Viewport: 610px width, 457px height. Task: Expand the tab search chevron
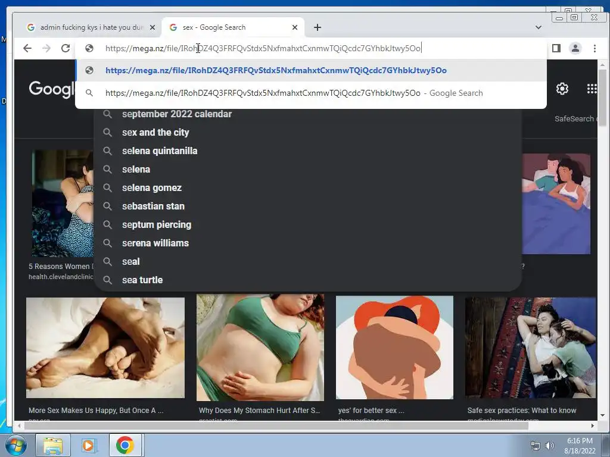[539, 27]
